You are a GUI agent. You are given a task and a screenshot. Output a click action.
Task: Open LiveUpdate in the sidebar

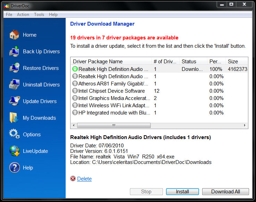(x=35, y=151)
